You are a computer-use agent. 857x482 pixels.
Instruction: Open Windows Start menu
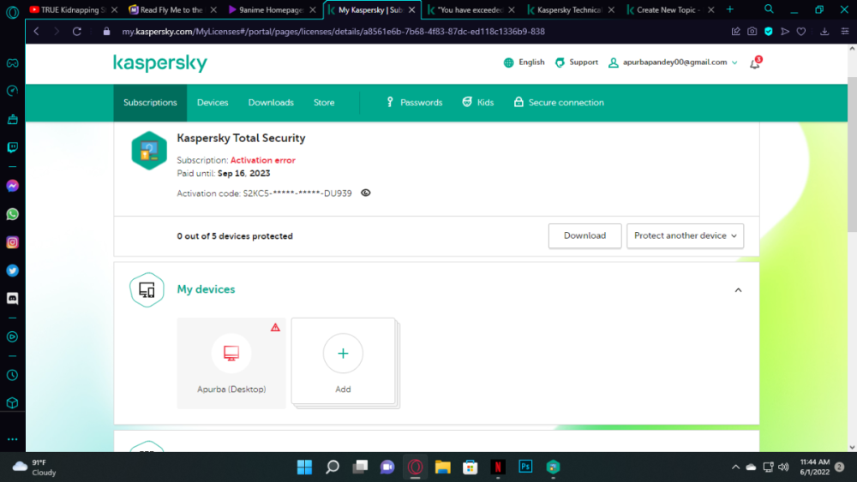tap(304, 467)
